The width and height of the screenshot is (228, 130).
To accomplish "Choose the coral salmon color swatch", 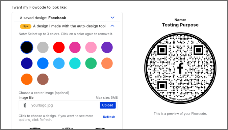I will (x=107, y=63).
